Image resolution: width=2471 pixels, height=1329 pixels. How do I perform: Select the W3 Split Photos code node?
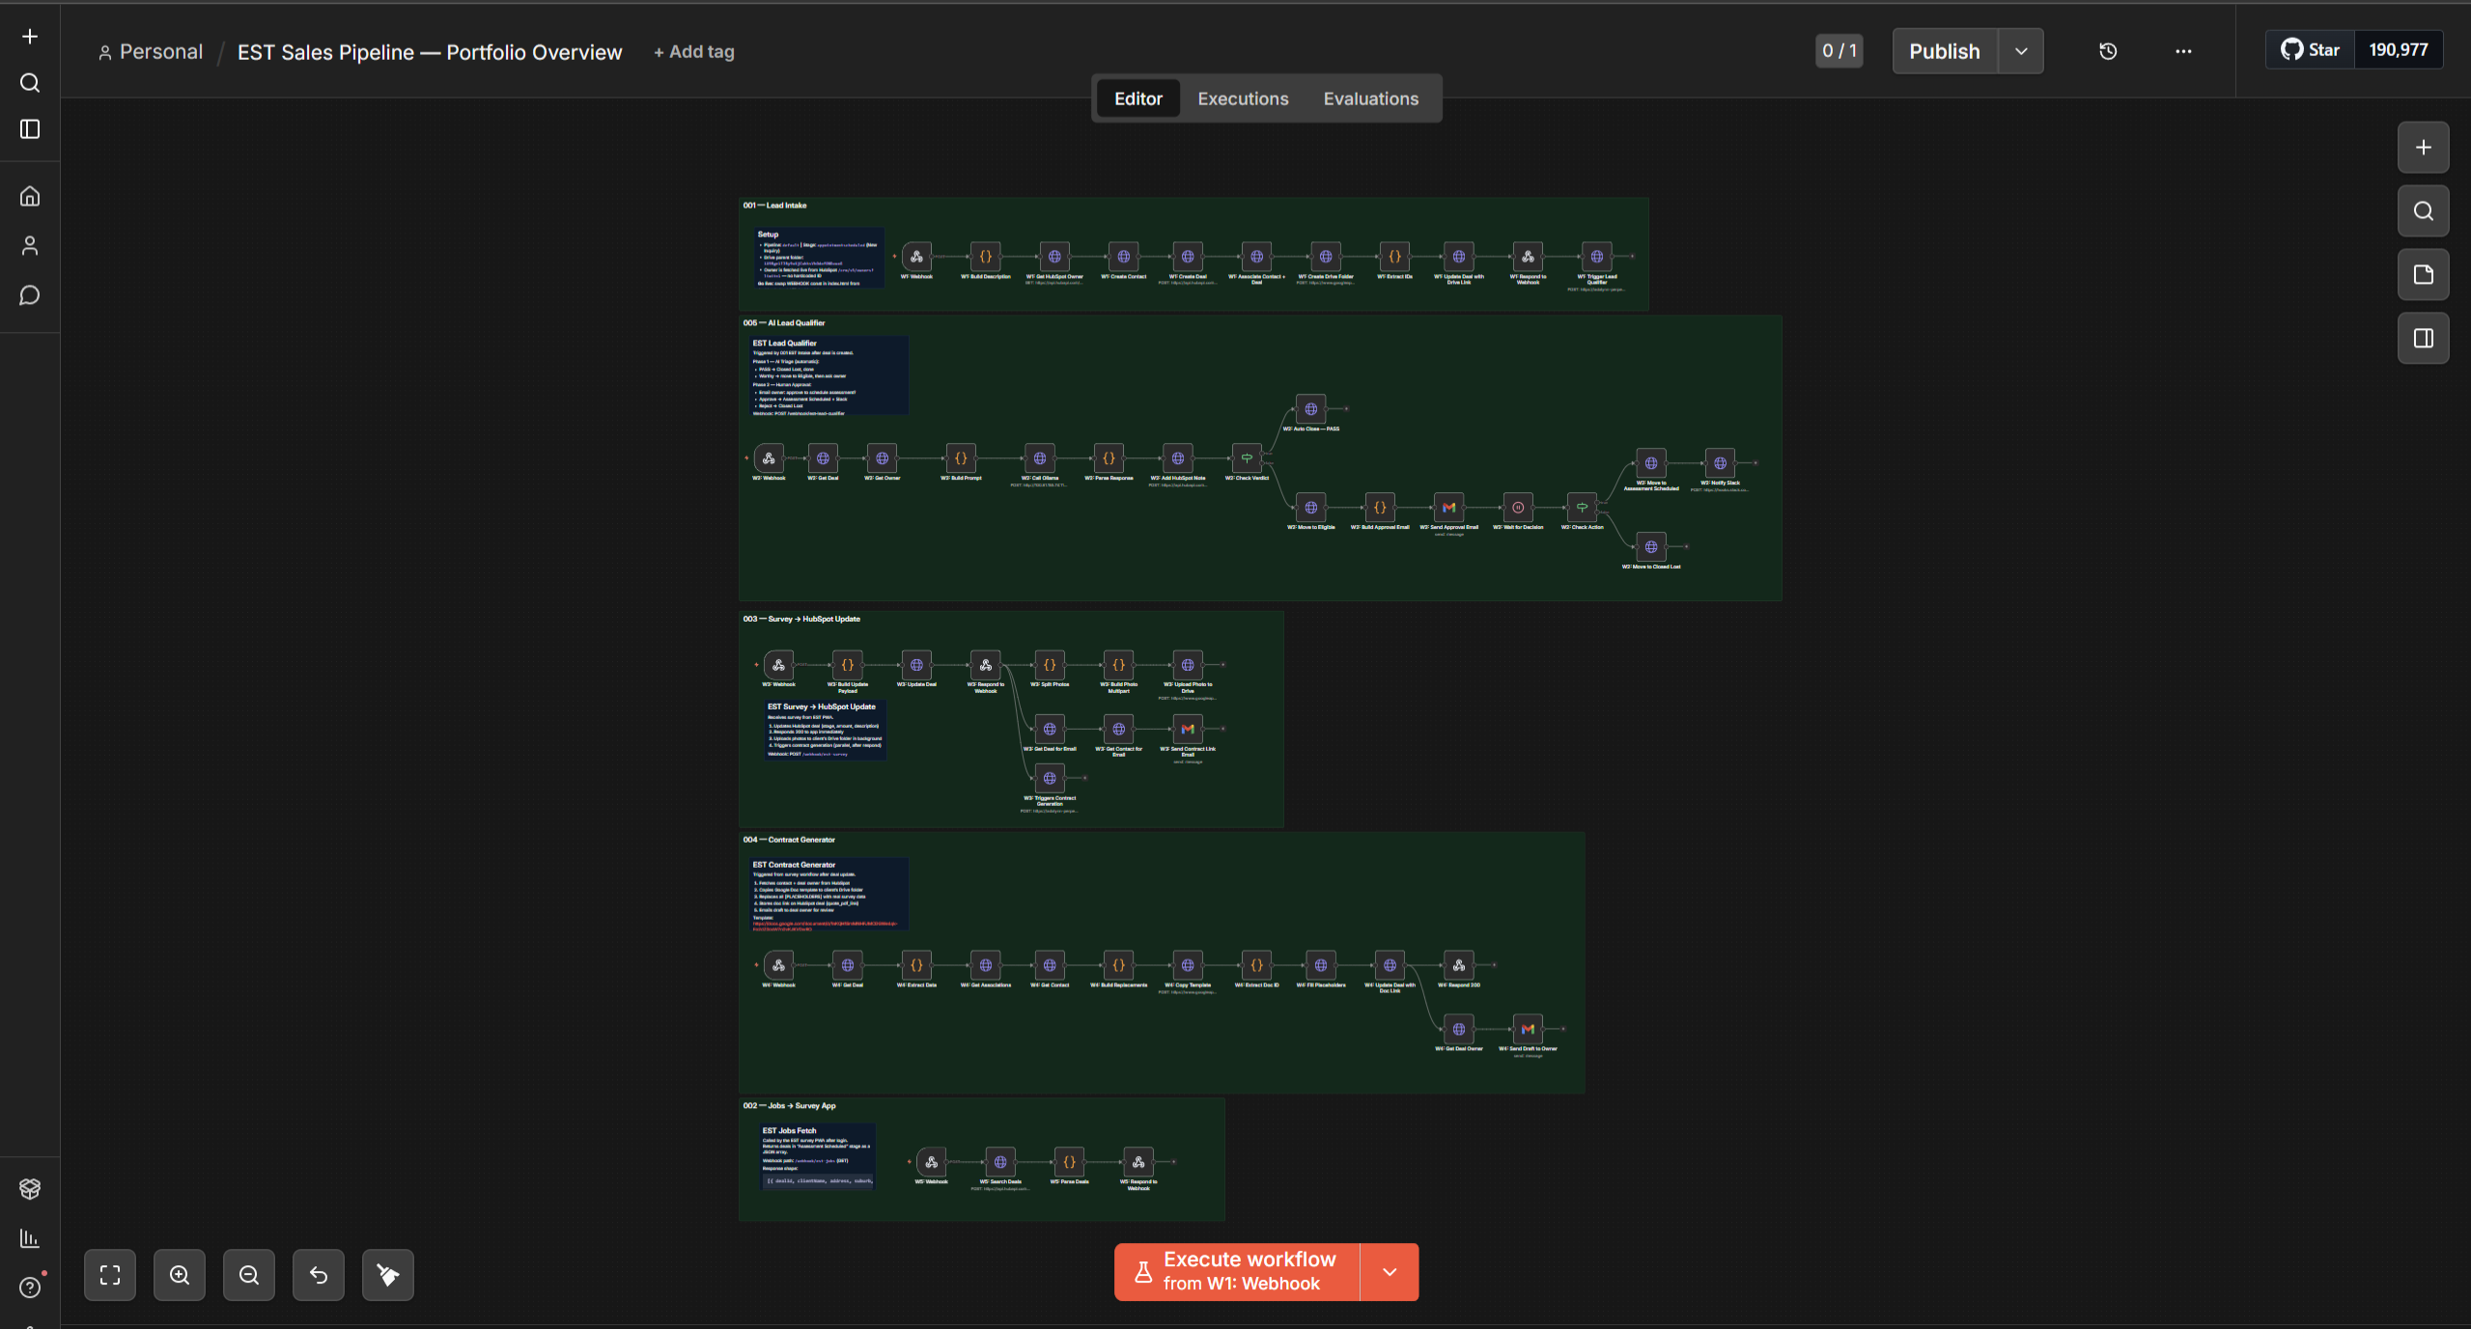(x=1050, y=665)
